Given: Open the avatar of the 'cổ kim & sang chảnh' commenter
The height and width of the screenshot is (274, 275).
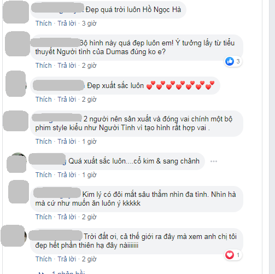Looking at the screenshot, I should 17,162.
